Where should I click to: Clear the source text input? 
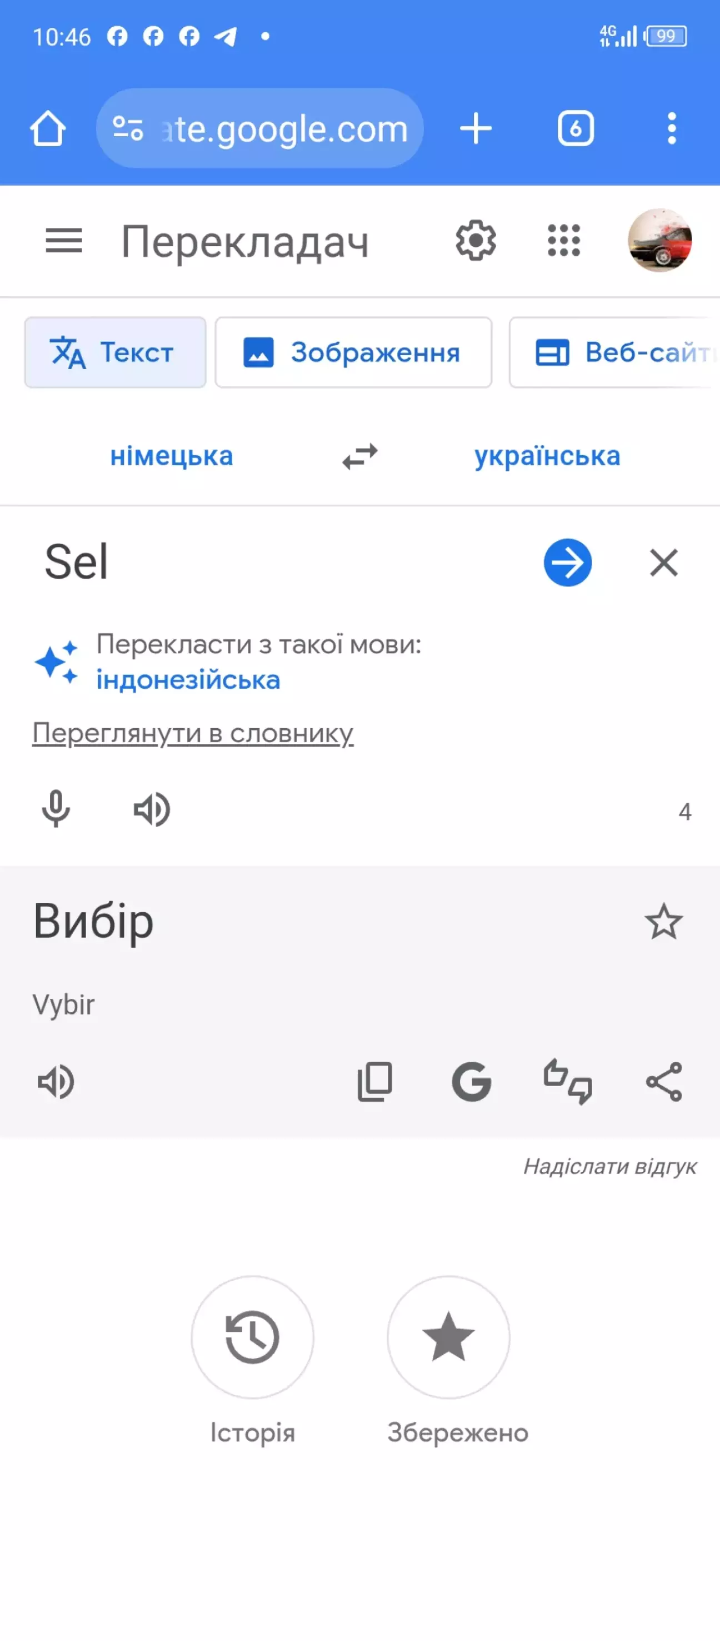pyautogui.click(x=663, y=563)
